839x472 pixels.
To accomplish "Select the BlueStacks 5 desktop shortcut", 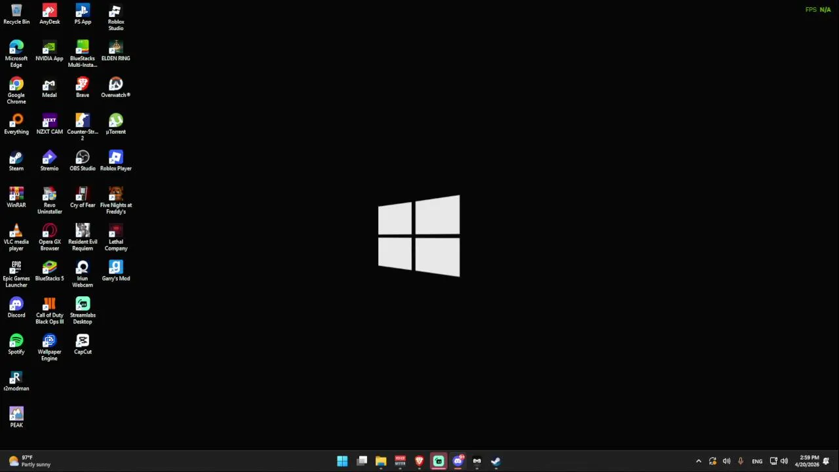I will click(49, 271).
